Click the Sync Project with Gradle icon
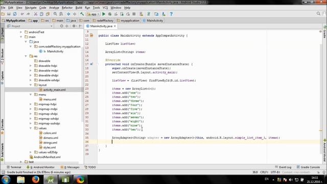Viewport: 327px width, 184px height. 149,14
